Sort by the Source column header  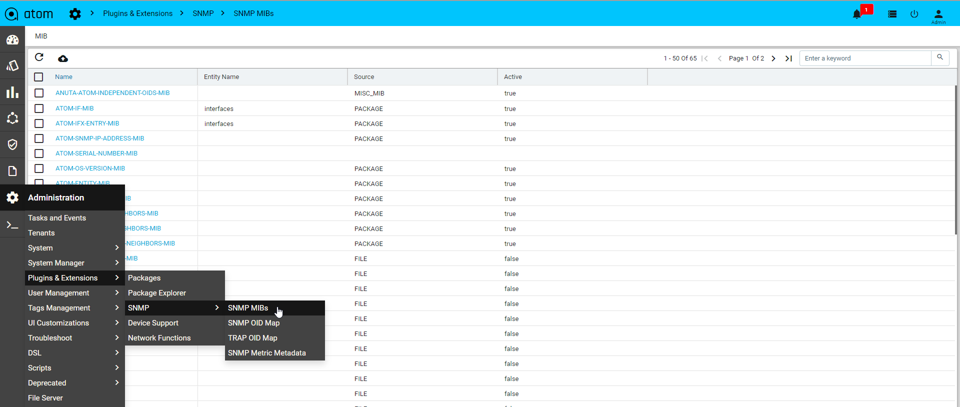coord(364,77)
